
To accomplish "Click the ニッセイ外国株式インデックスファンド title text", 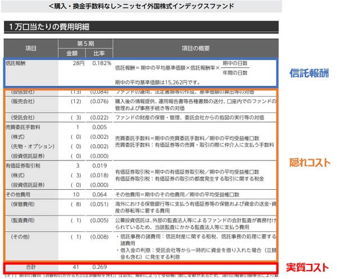I will (x=142, y=6).
